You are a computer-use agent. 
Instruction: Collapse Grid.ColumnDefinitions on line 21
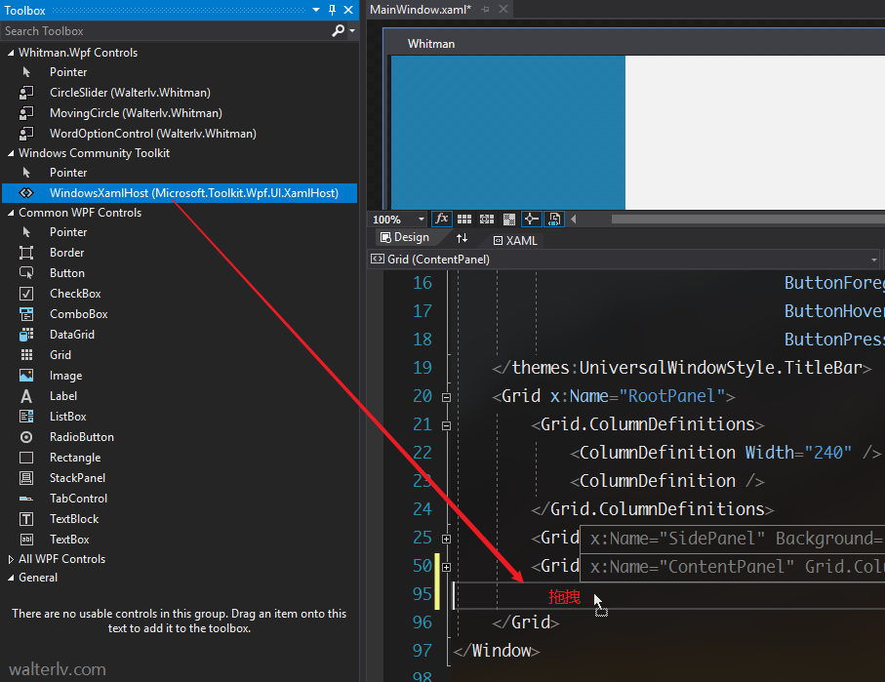tap(447, 425)
